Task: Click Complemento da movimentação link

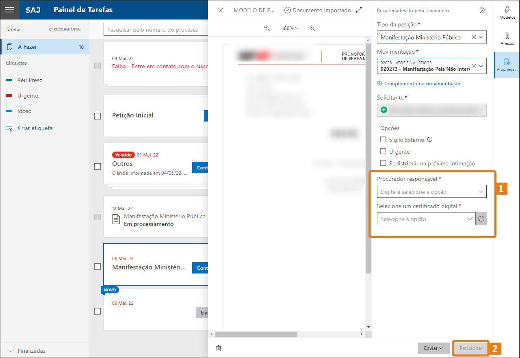Action: pos(422,84)
